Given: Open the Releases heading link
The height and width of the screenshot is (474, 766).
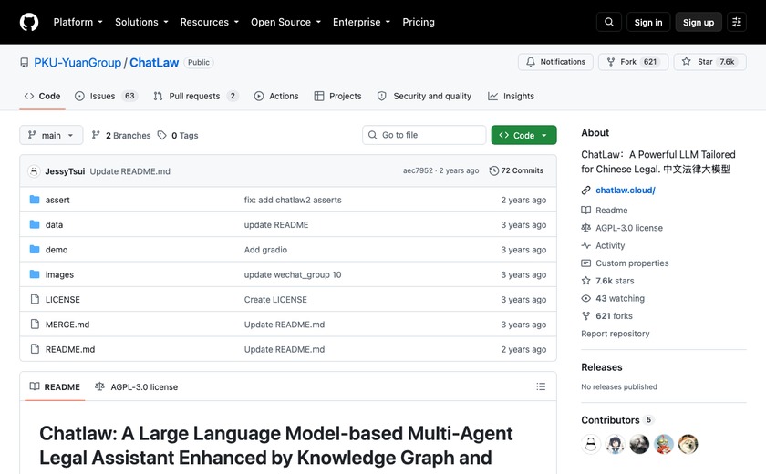Looking at the screenshot, I should coord(601,367).
